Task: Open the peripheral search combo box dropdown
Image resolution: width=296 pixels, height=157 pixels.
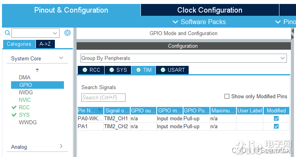Action: (x=55, y=33)
